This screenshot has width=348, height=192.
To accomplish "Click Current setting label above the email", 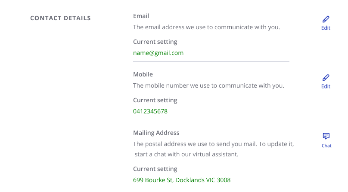I will pyautogui.click(x=155, y=42).
